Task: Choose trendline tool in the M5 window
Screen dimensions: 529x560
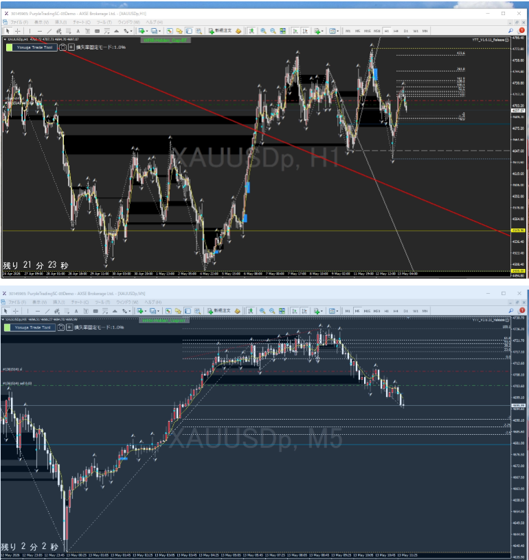Action: click(47, 311)
